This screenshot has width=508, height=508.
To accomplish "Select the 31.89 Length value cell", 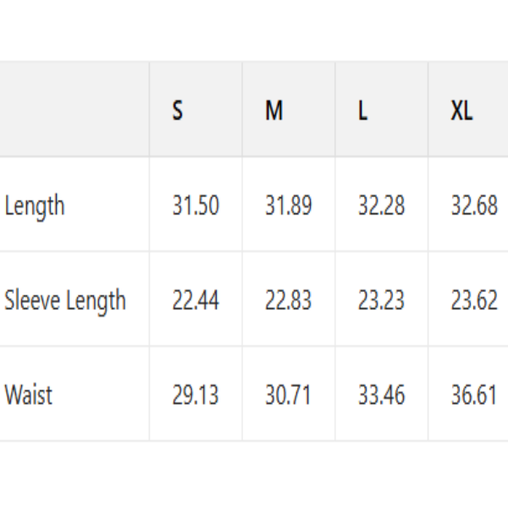I will (x=288, y=206).
